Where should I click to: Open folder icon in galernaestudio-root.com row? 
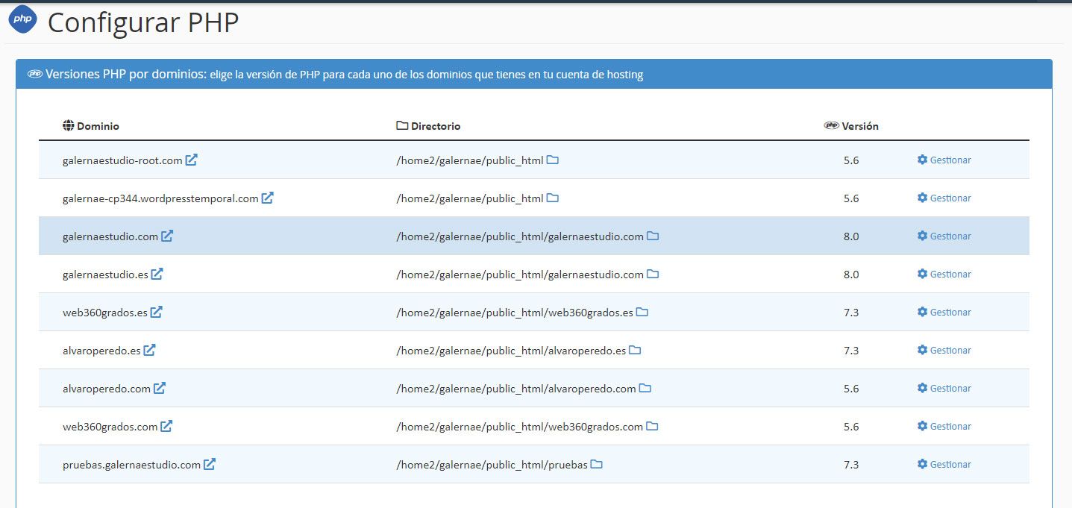(553, 160)
